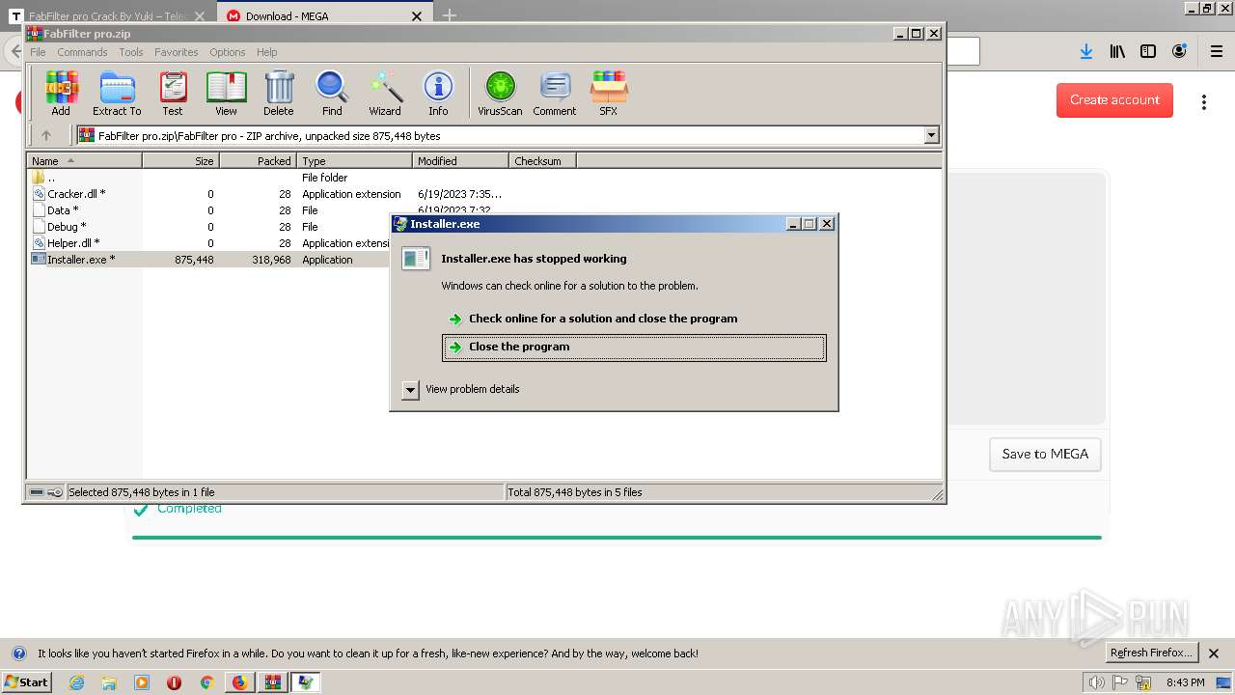Viewport: 1235px width, 695px height.
Task: Show archive Info
Action: click(438, 94)
